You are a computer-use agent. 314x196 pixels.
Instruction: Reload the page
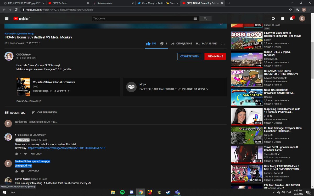tap(16, 10)
